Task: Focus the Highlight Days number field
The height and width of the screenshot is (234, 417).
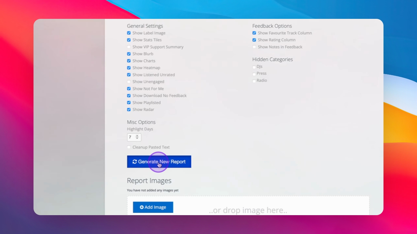Action: coord(134,137)
